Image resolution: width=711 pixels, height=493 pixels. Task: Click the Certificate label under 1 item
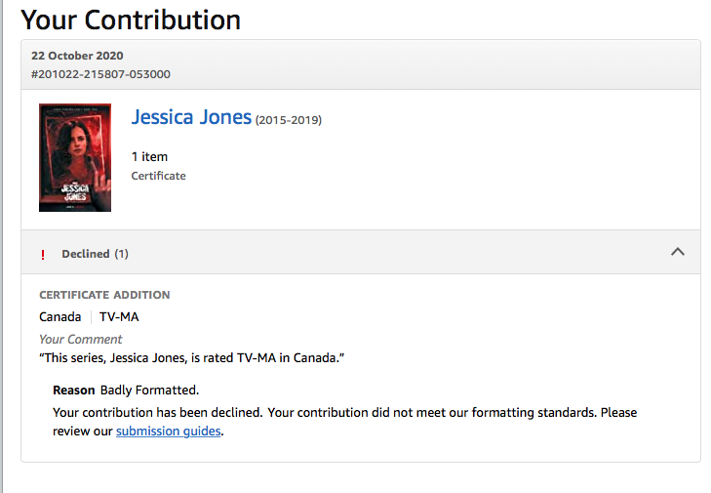(158, 176)
